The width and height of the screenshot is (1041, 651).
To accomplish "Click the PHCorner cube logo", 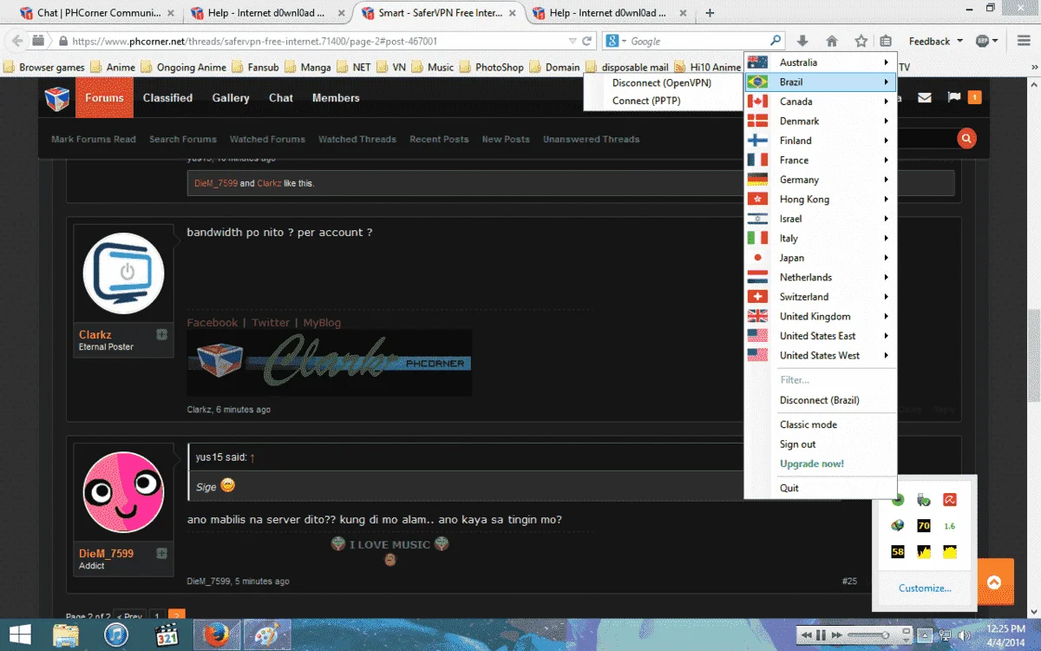I will click(x=57, y=98).
